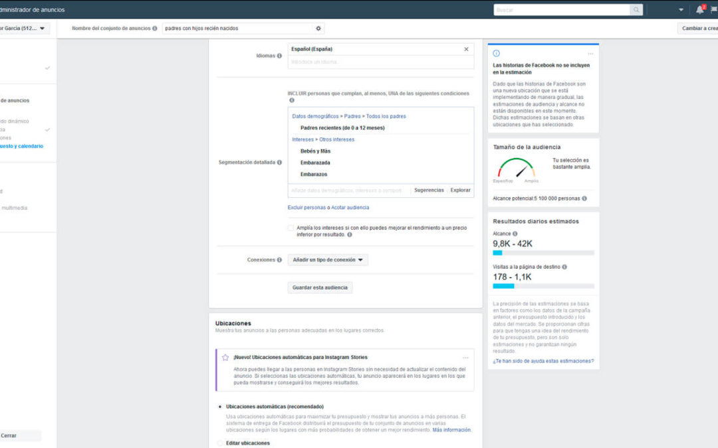Open the Añadir un tipo de conexión dropdown

pyautogui.click(x=328, y=260)
